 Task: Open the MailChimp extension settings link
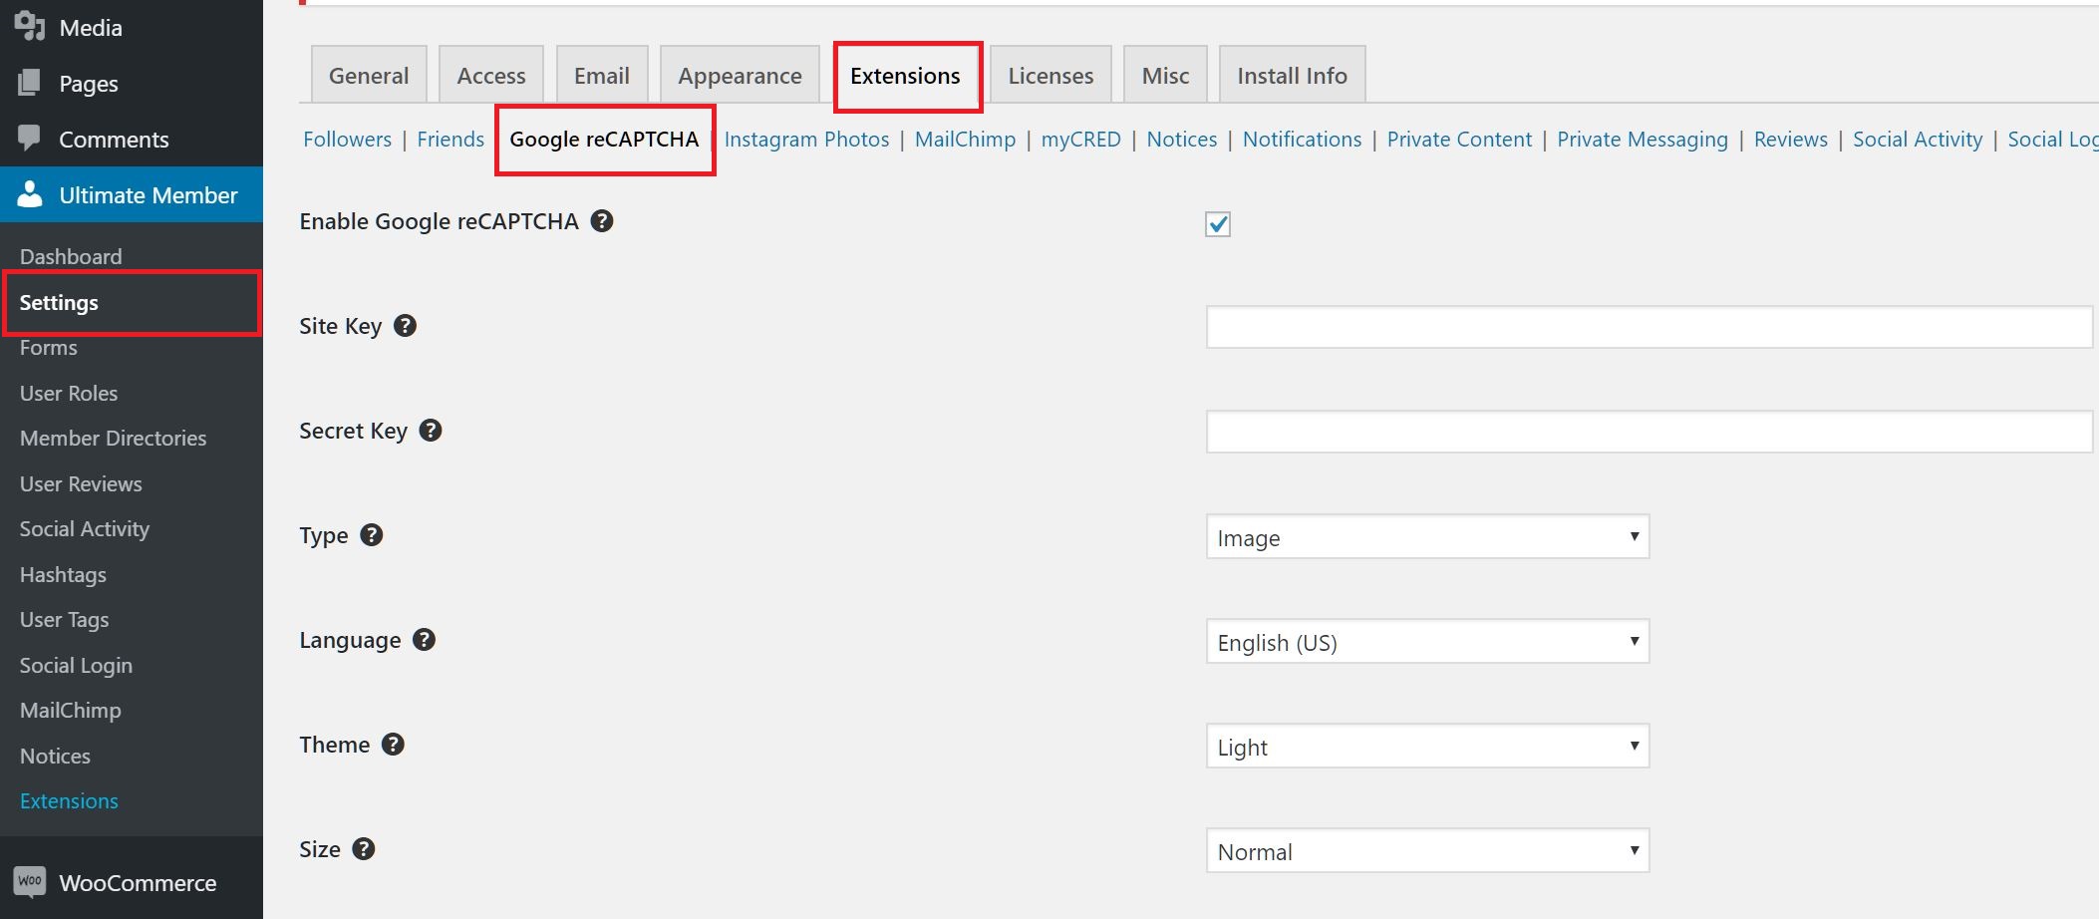965,140
